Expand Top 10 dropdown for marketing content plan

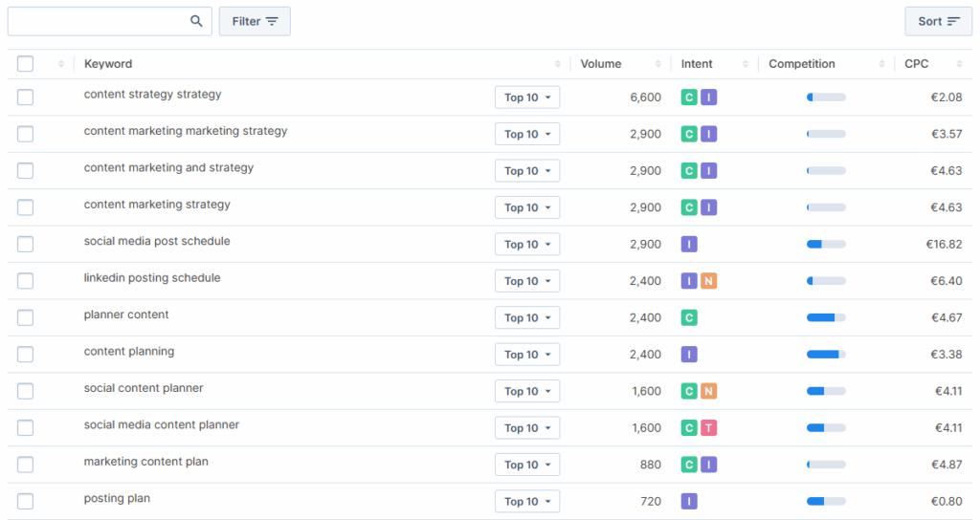point(527,465)
